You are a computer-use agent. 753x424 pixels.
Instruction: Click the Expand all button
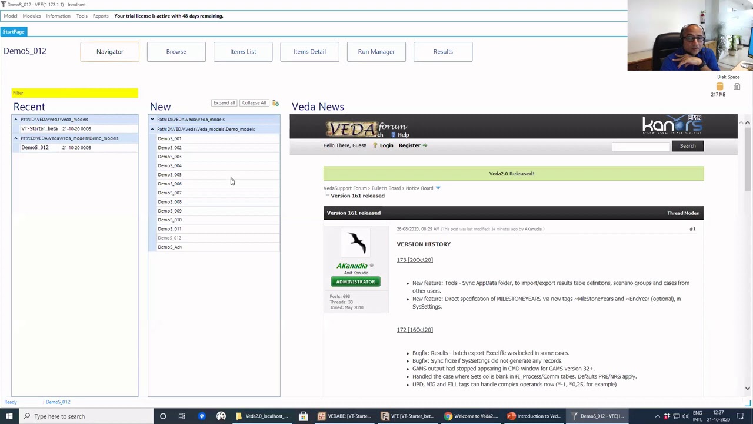[224, 103]
